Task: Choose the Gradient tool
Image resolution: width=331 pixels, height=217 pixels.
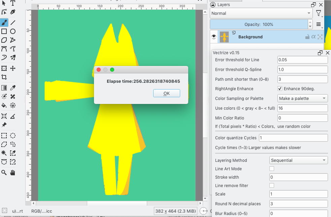Action: (4, 88)
